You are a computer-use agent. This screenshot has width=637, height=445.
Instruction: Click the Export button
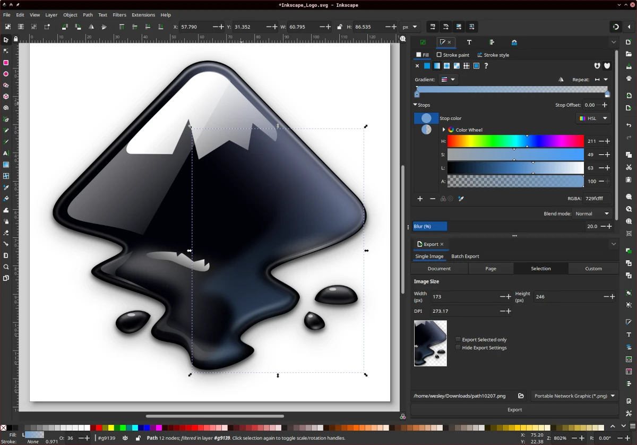tap(514, 409)
